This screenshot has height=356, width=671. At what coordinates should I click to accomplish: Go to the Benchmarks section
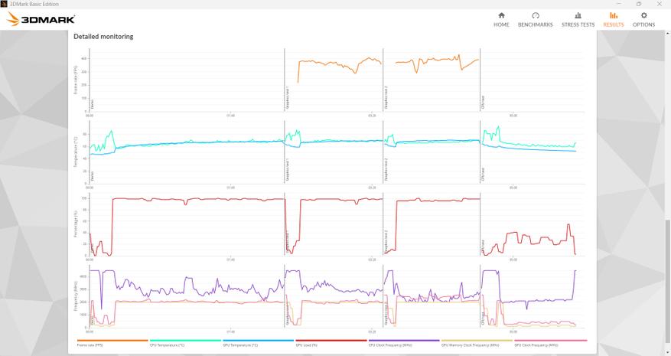(x=535, y=20)
